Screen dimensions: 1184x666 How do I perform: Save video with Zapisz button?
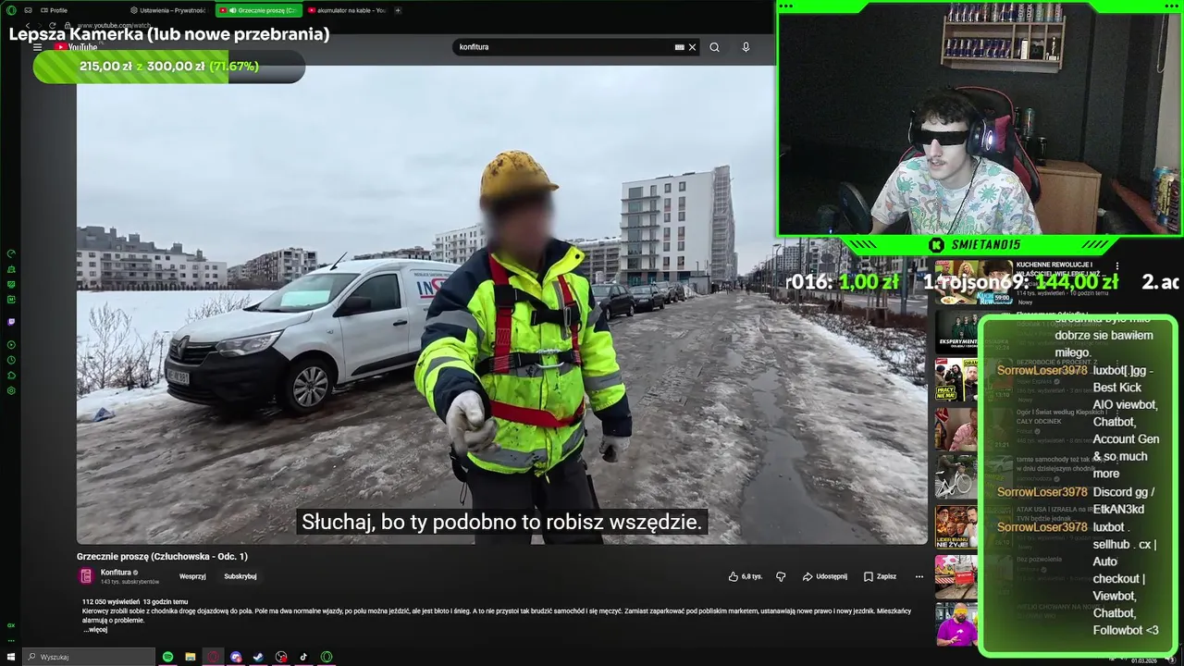880,576
